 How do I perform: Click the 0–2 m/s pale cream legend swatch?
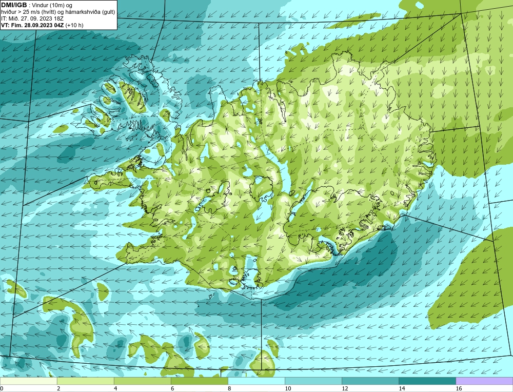point(28,381)
